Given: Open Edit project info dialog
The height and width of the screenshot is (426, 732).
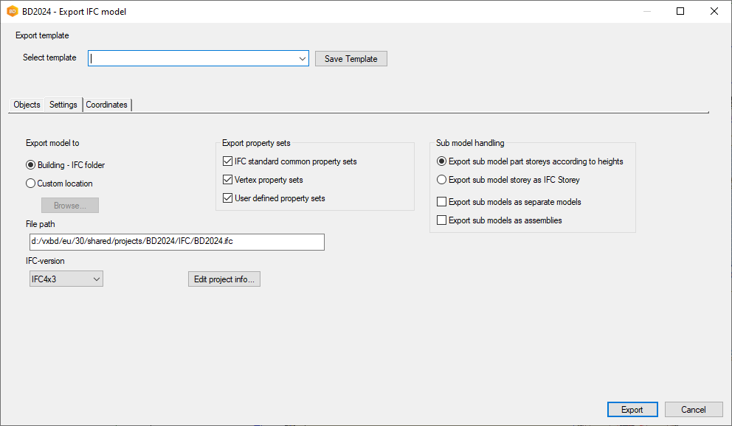Looking at the screenshot, I should coord(224,279).
